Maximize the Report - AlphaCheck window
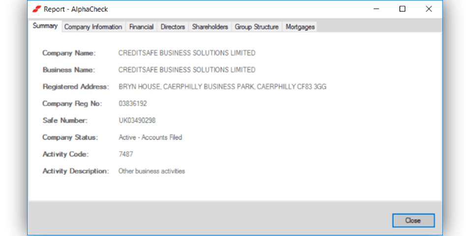This screenshot has width=466, height=236. point(402,9)
